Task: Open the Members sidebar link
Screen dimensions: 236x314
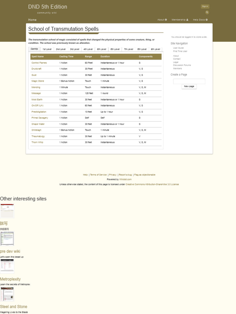Action: click(x=177, y=68)
